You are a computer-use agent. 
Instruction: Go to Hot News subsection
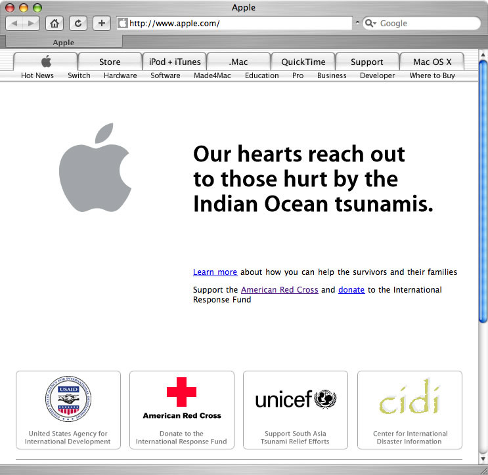pos(37,75)
